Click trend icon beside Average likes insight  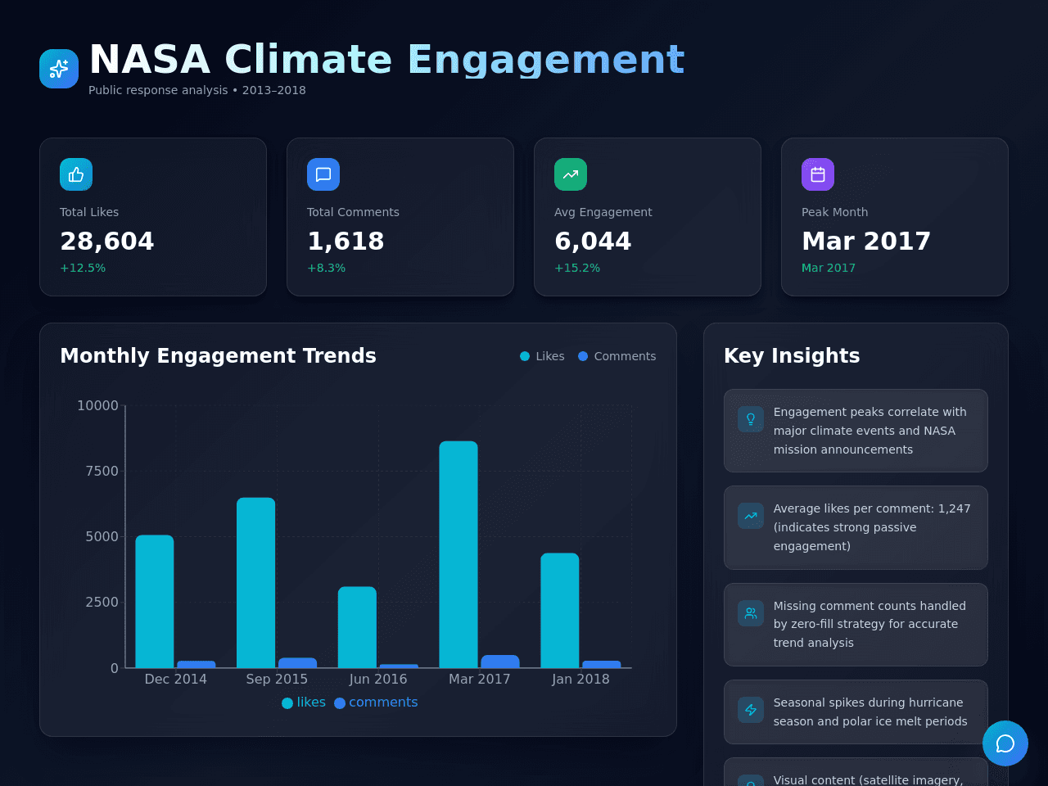pos(751,516)
